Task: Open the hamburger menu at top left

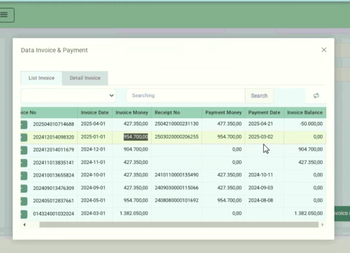Action: click(5, 15)
